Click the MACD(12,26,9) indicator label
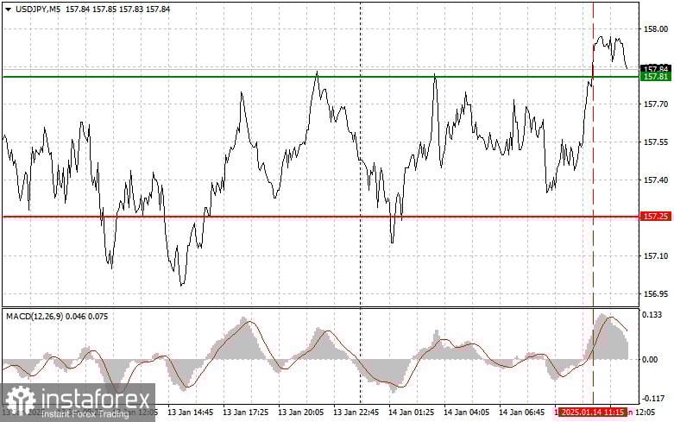The height and width of the screenshot is (422, 674). (35, 317)
